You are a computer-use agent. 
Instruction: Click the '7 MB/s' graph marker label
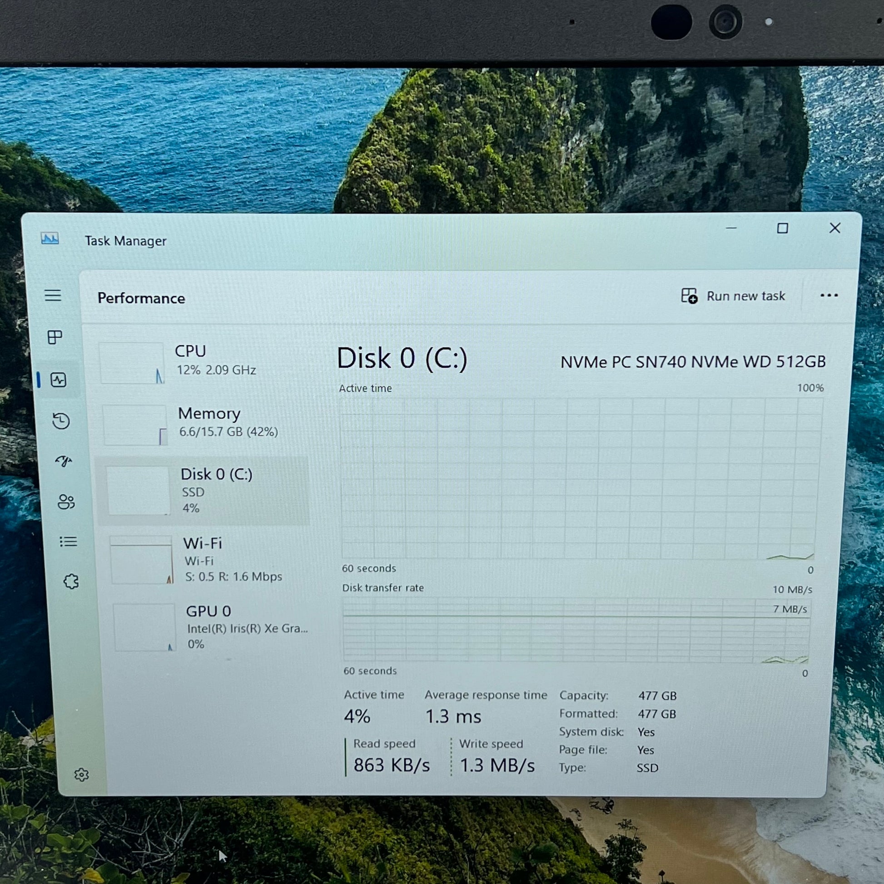pyautogui.click(x=790, y=609)
